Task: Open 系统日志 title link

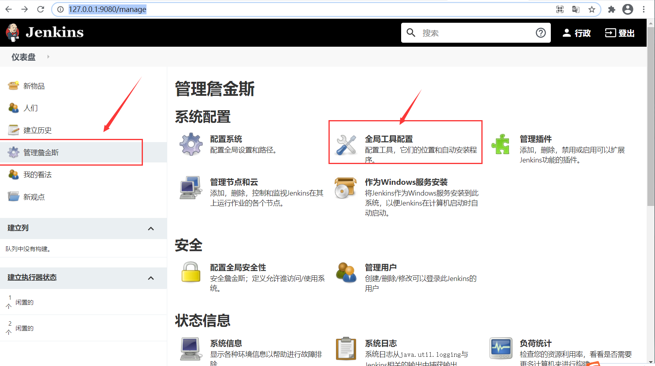Action: point(381,343)
